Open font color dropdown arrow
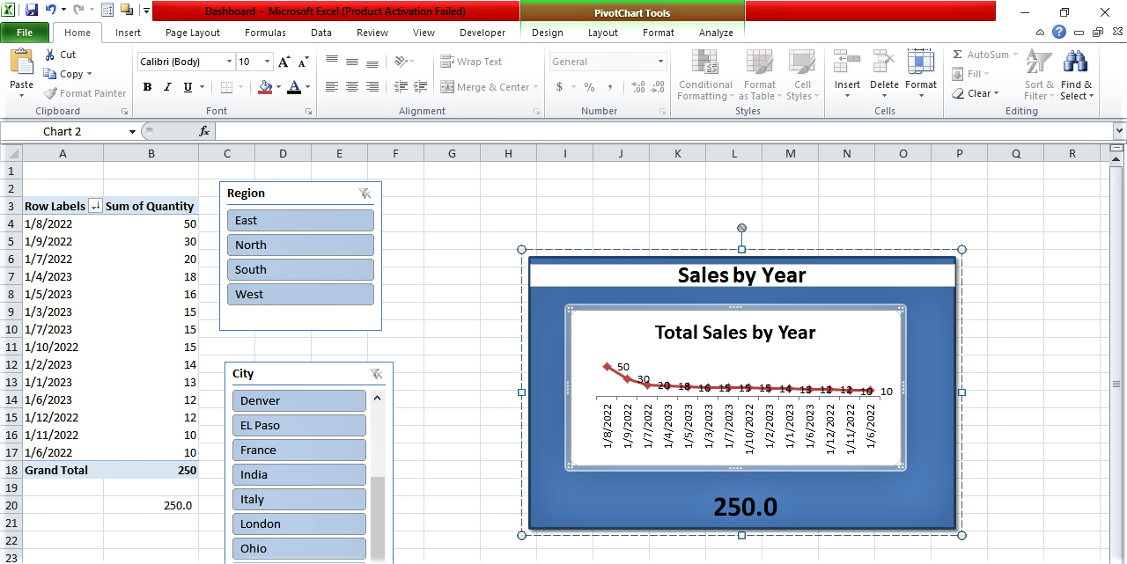This screenshot has width=1127, height=564. click(307, 87)
